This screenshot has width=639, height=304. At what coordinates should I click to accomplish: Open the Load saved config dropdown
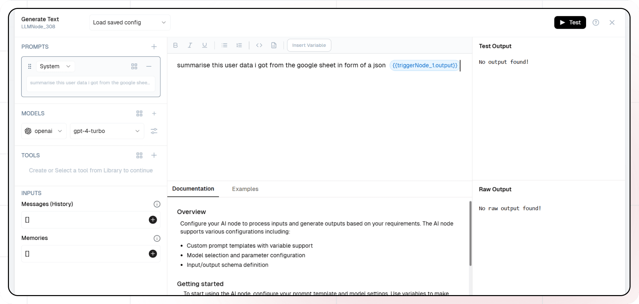pyautogui.click(x=130, y=22)
